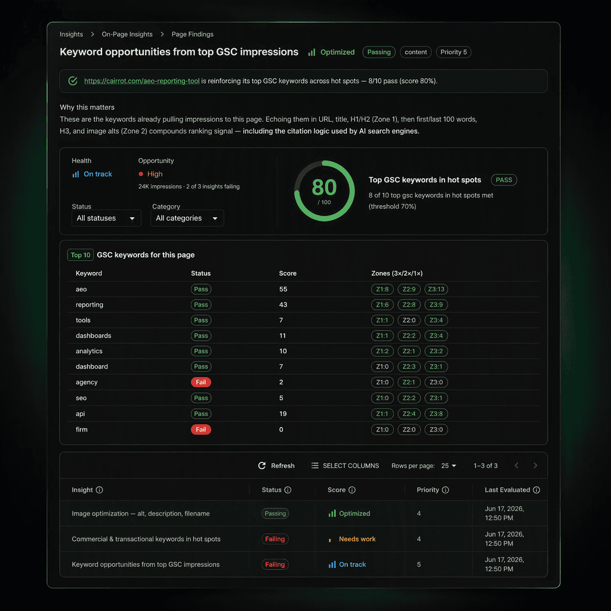Click the Pass badge for keyword seo
This screenshot has width=611, height=611.
201,398
